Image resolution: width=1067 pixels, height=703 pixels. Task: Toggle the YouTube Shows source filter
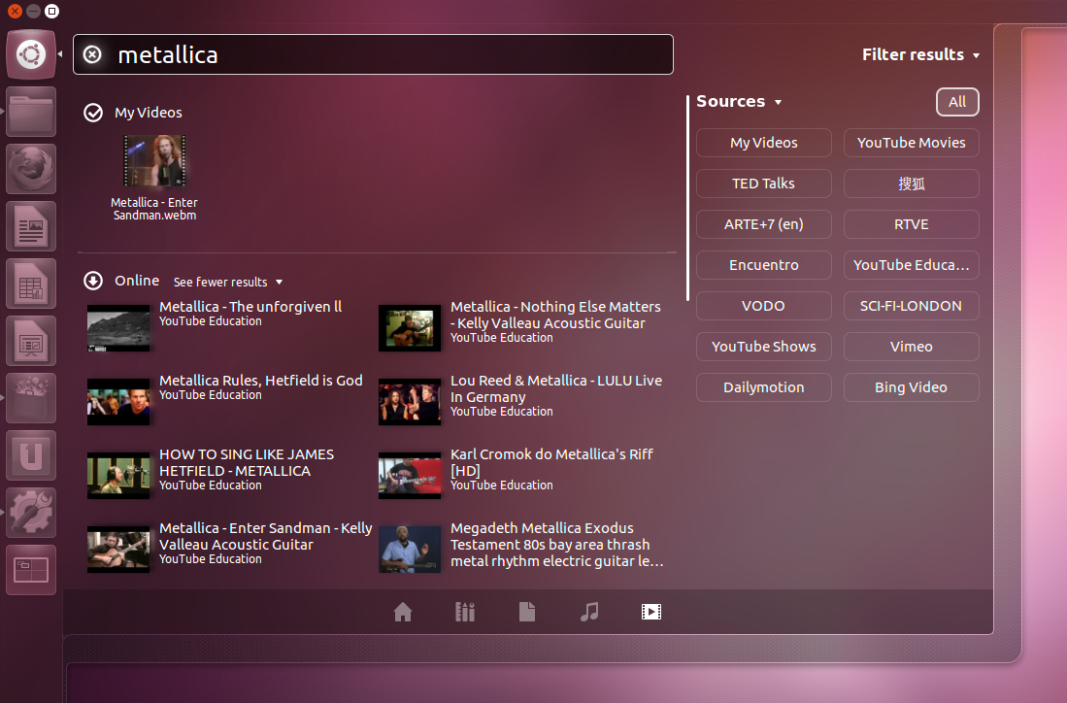[763, 347]
